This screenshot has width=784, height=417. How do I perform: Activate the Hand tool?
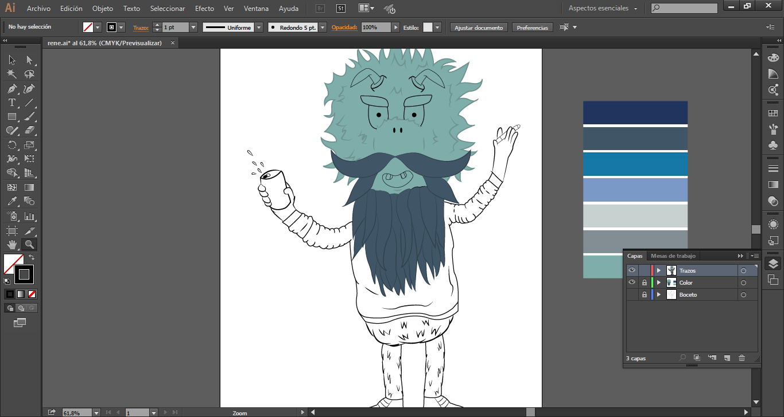pyautogui.click(x=12, y=245)
